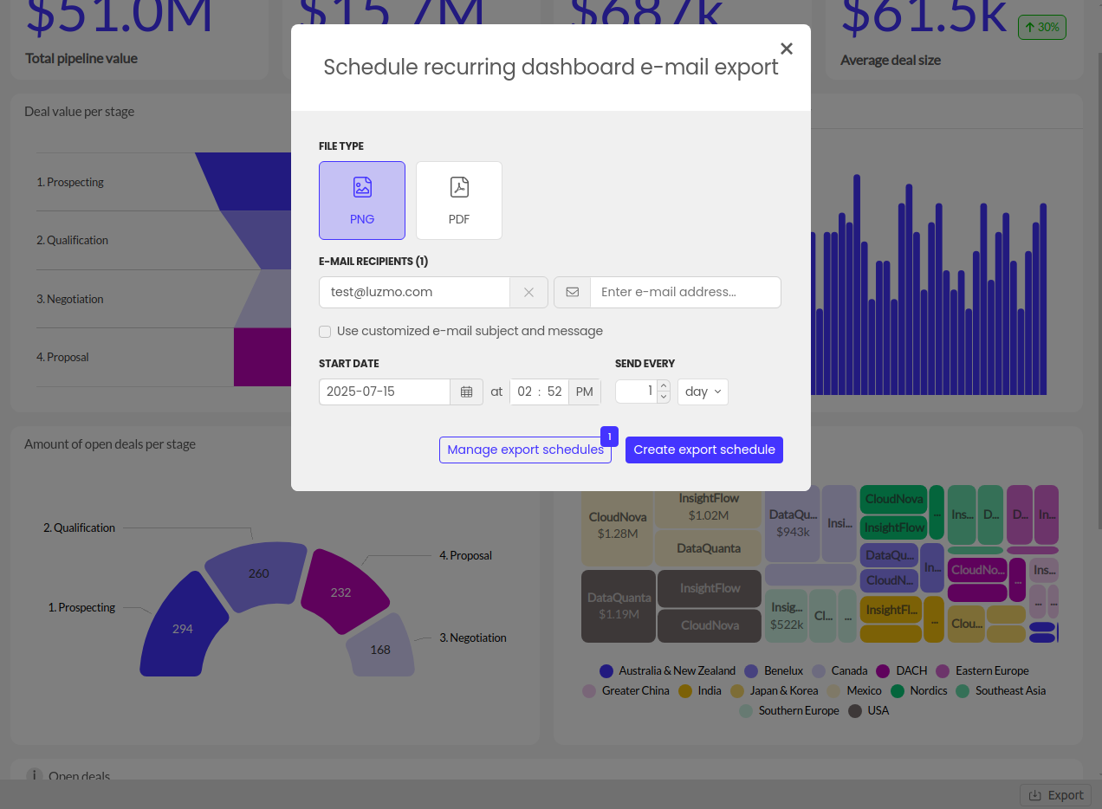Decrease the send every interval value
This screenshot has height=809, width=1102.
point(664,397)
